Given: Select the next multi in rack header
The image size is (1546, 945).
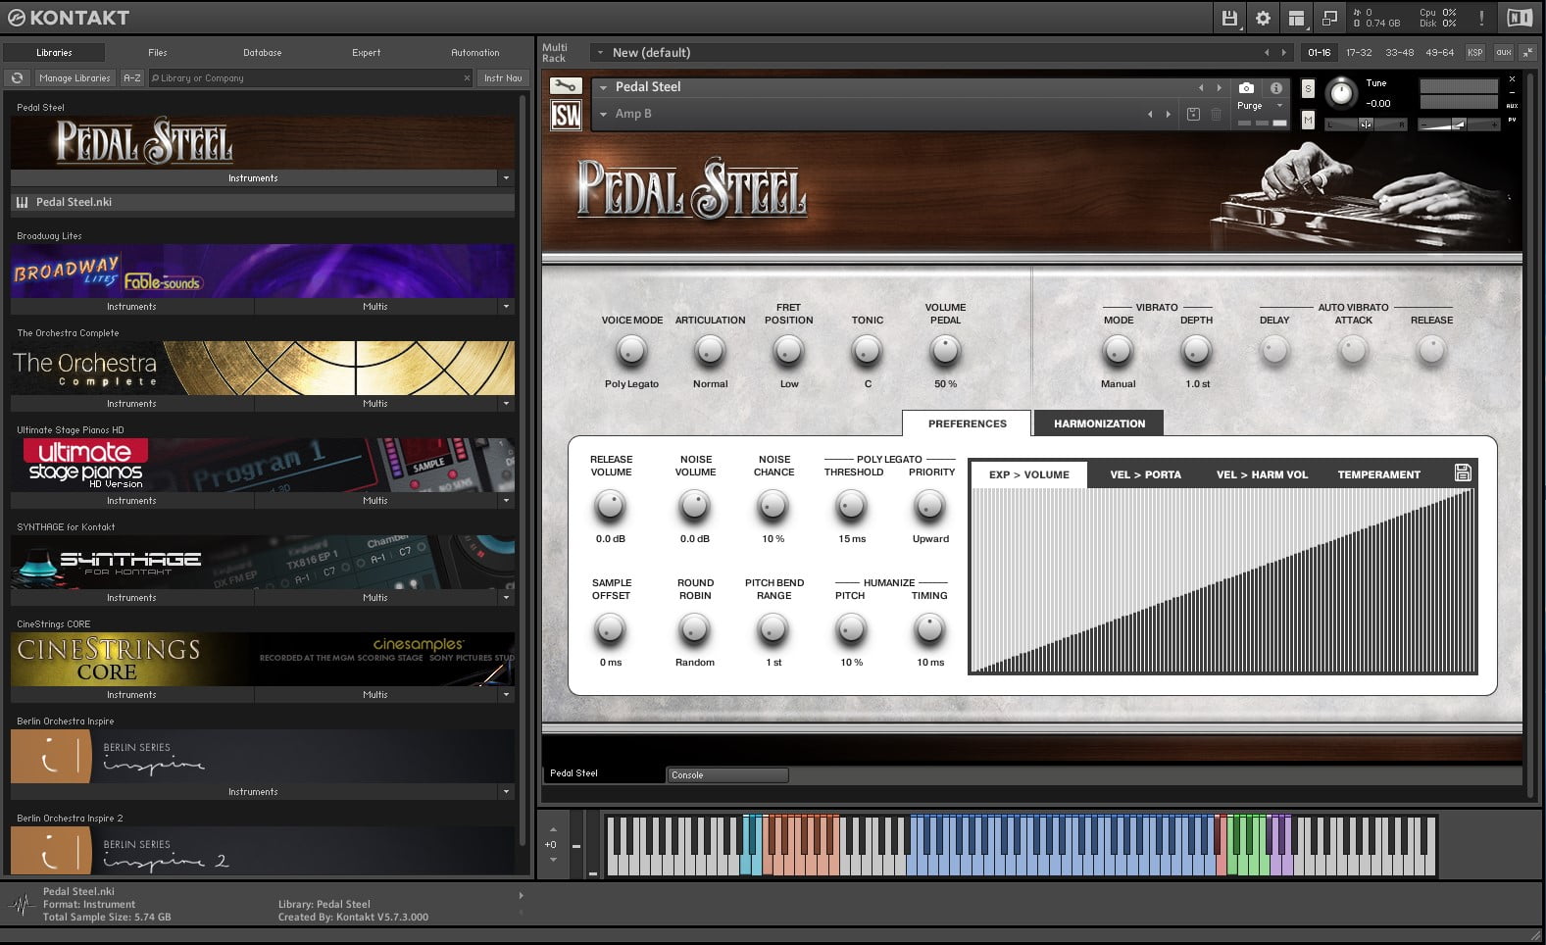Looking at the screenshot, I should click(x=1283, y=53).
